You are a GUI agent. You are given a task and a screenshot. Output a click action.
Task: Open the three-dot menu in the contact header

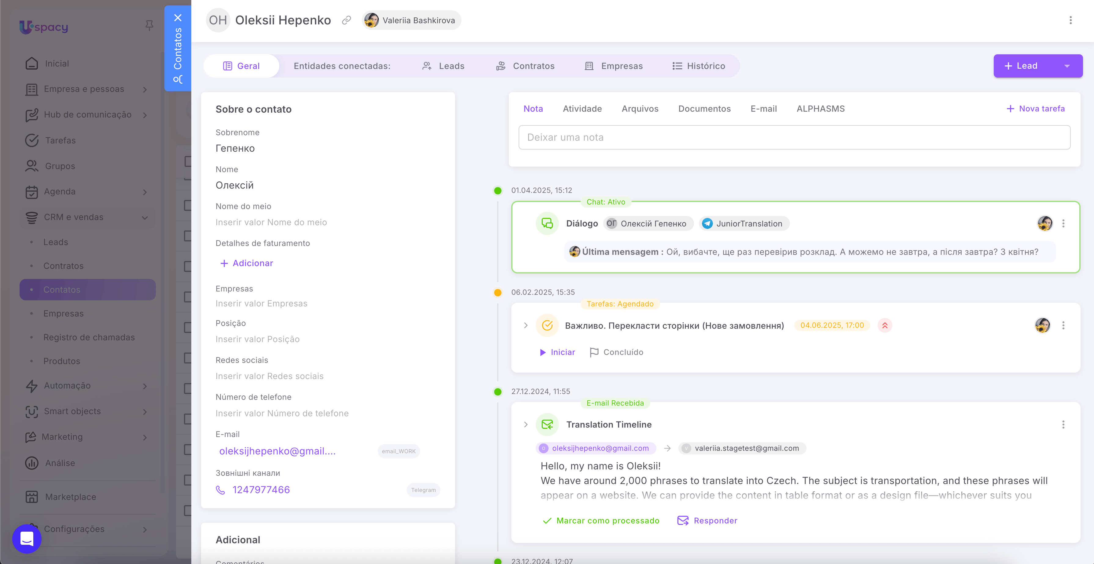1070,20
